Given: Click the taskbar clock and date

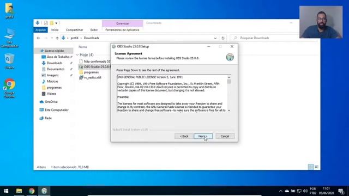Looking at the screenshot, I should pyautogui.click(x=326, y=191).
